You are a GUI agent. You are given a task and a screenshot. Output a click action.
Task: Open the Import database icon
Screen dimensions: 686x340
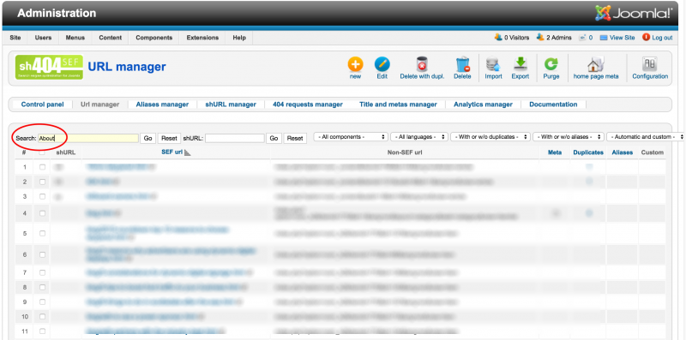tap(493, 65)
